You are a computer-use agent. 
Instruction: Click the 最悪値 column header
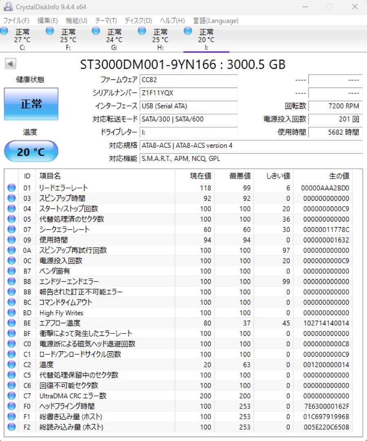coord(234,176)
